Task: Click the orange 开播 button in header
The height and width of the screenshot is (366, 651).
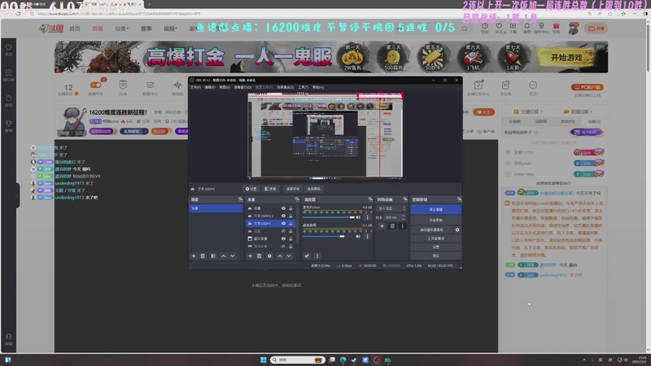Action: click(x=596, y=28)
